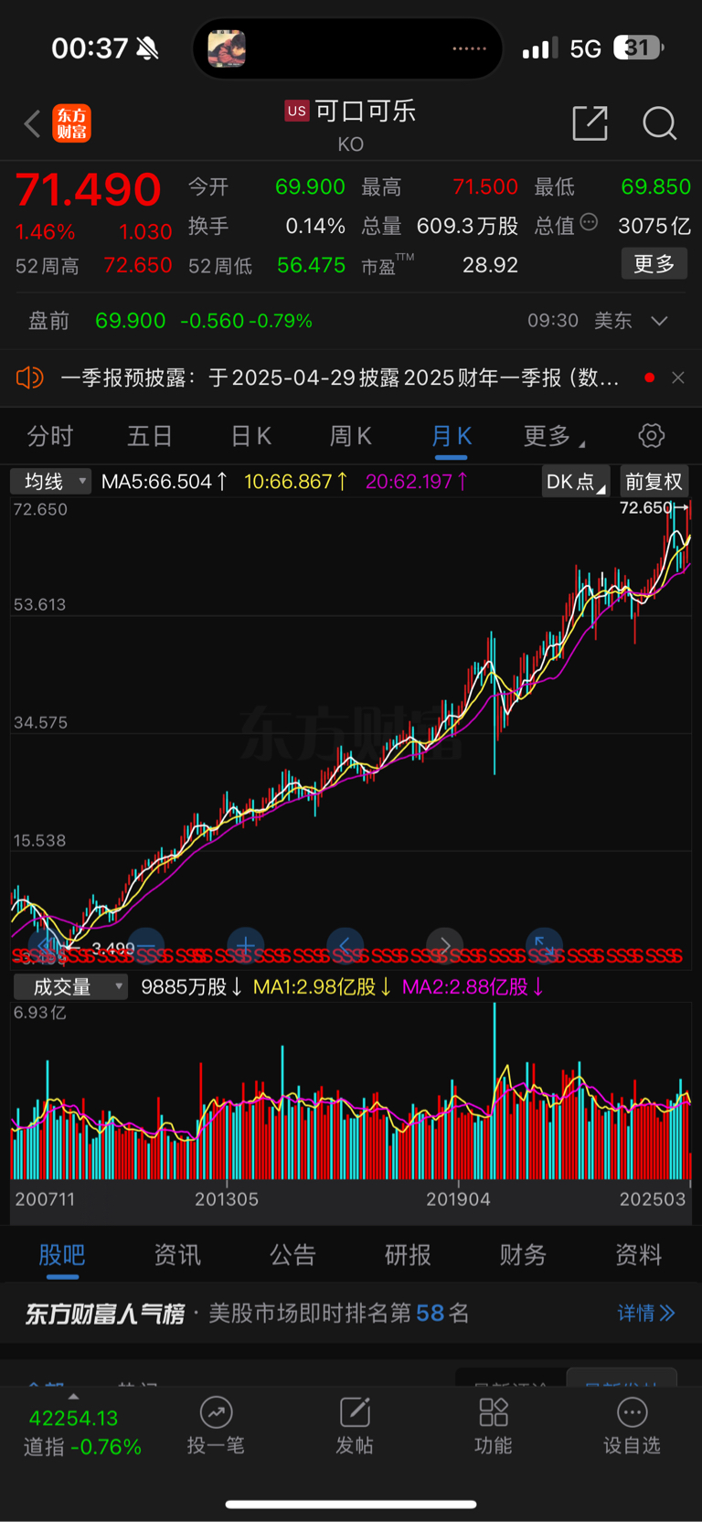Switch the 前复权 adjustment mode
This screenshot has width=702, height=1522.
point(654,482)
